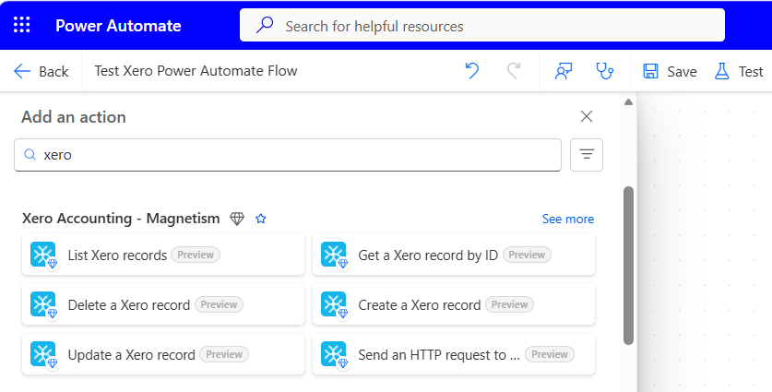Favorite the Xero Accounting - Magnetism connector star
This screenshot has height=392, width=772.
point(261,219)
